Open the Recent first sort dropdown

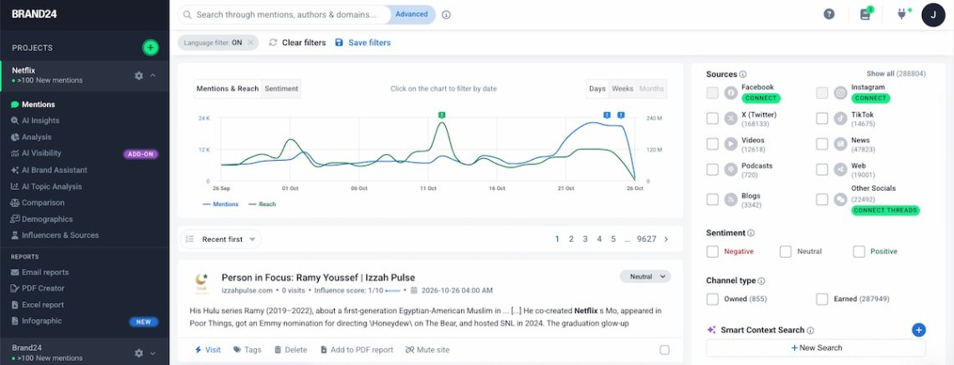tap(222, 239)
